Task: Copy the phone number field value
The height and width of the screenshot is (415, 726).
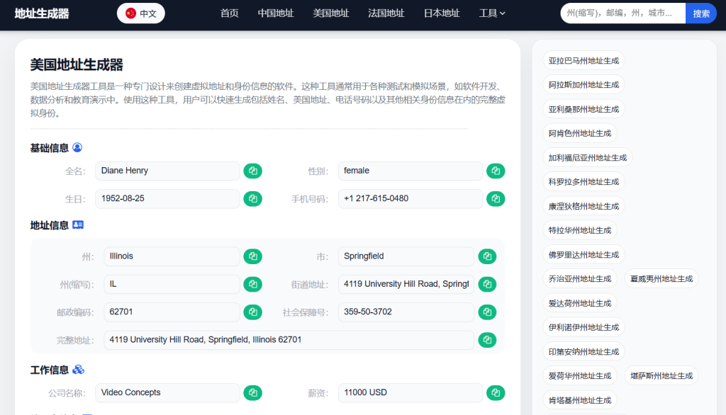Action: coord(496,199)
